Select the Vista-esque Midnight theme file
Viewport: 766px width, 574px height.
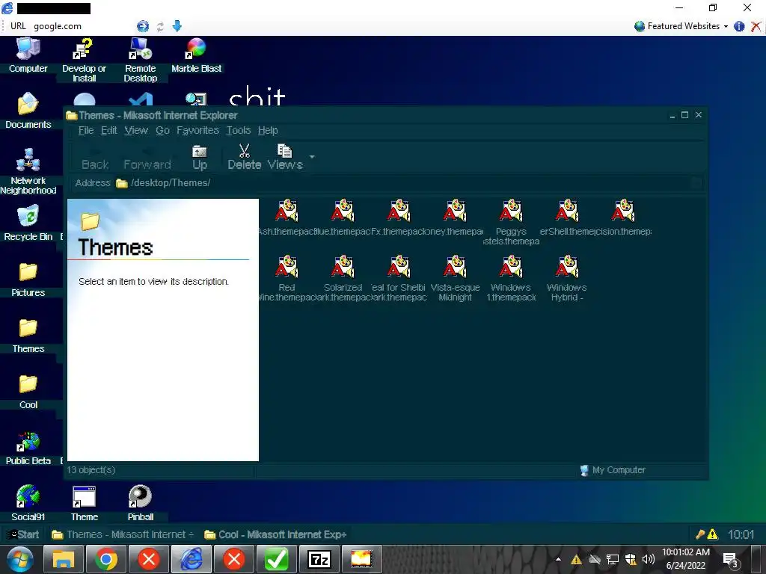pos(456,278)
